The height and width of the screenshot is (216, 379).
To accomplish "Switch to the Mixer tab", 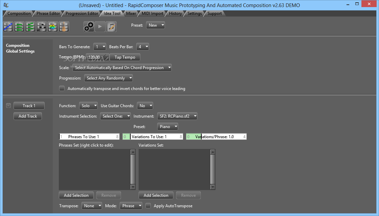I will click(131, 13).
